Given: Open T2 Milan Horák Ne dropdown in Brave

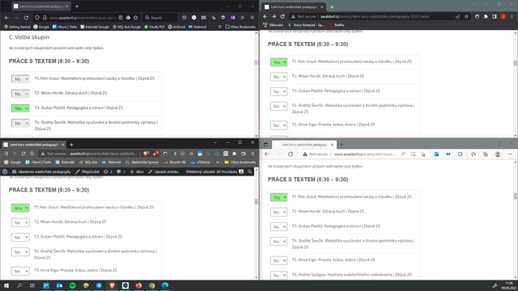Looking at the screenshot, I should [20, 223].
